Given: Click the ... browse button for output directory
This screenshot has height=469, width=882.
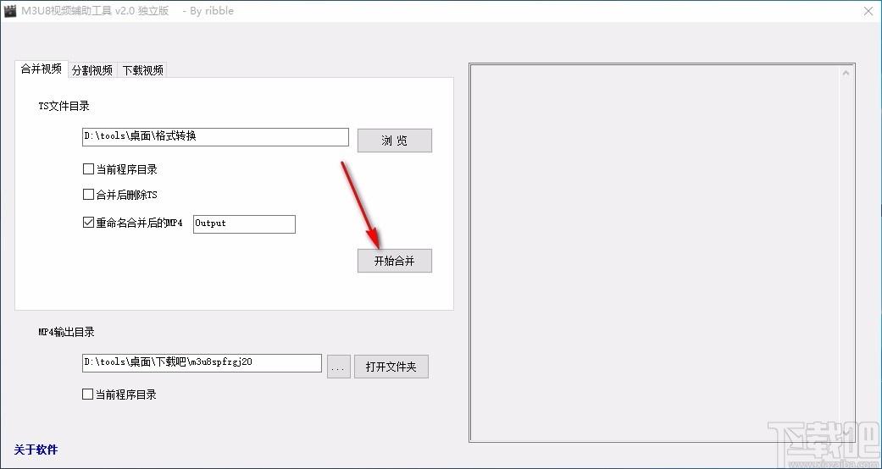Looking at the screenshot, I should click(339, 367).
